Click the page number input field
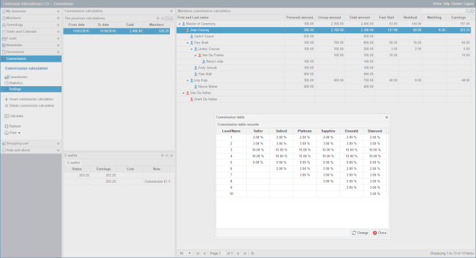The height and width of the screenshot is (258, 476). (x=223, y=253)
